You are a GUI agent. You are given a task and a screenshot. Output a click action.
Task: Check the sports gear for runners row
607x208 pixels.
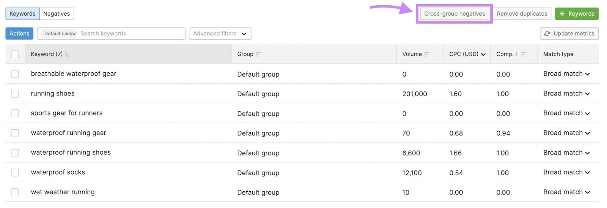15,113
